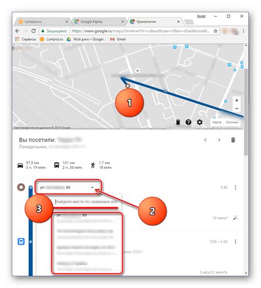Open the Lumpics.ru bookmark
This screenshot has width=261, height=288.
[x=51, y=39]
